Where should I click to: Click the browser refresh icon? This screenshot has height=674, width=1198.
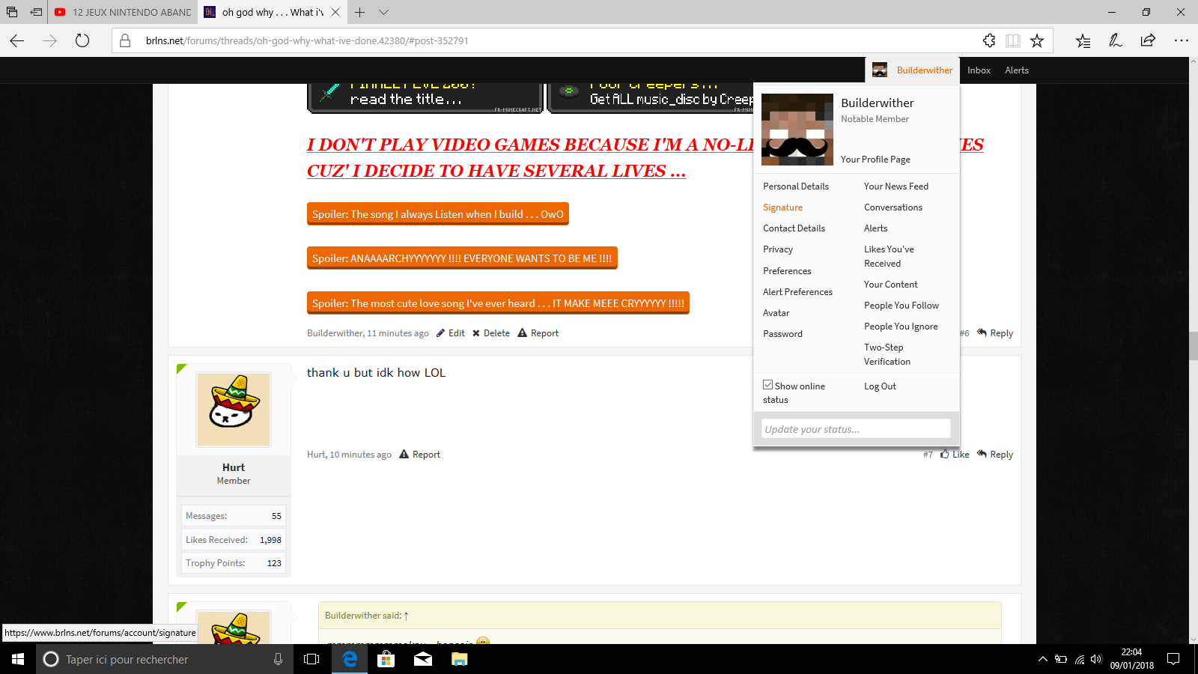pyautogui.click(x=82, y=40)
